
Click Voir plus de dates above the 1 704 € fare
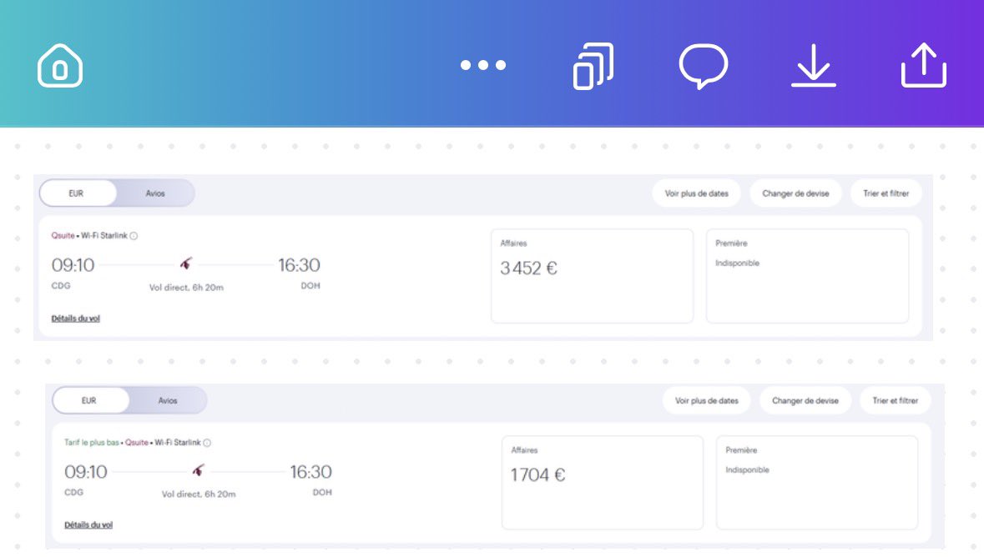tap(707, 400)
